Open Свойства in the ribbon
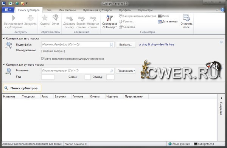This screenshot has height=148, width=227. pos(127,27)
